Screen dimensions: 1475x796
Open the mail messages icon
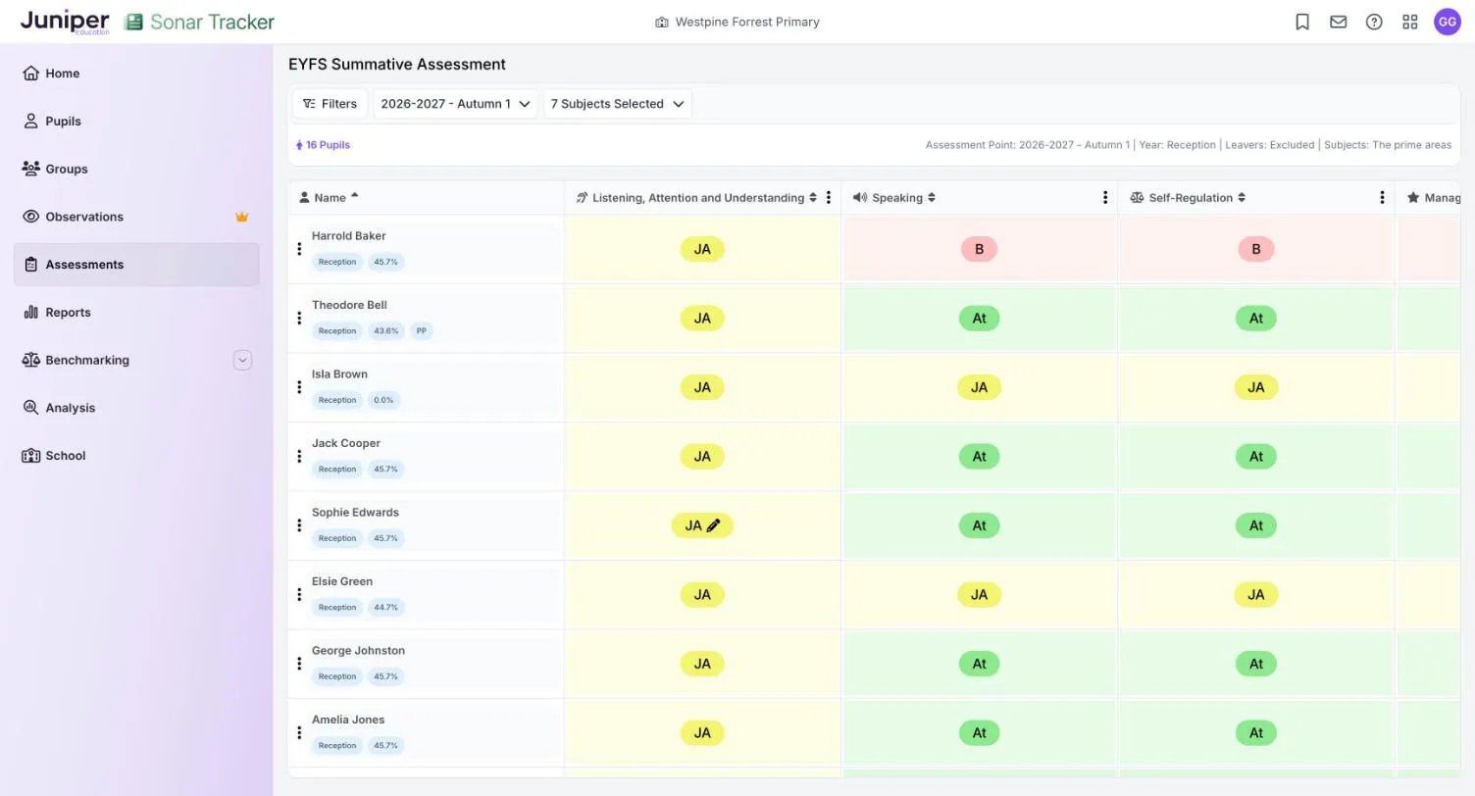pyautogui.click(x=1339, y=22)
